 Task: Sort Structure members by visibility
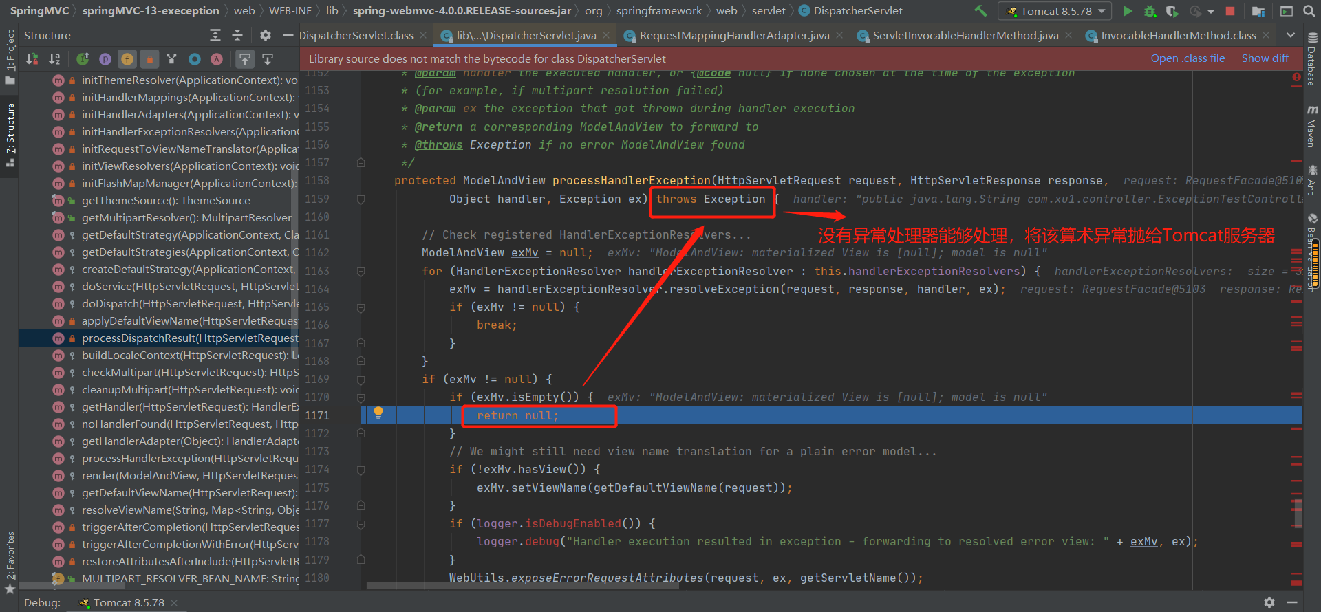(x=32, y=59)
